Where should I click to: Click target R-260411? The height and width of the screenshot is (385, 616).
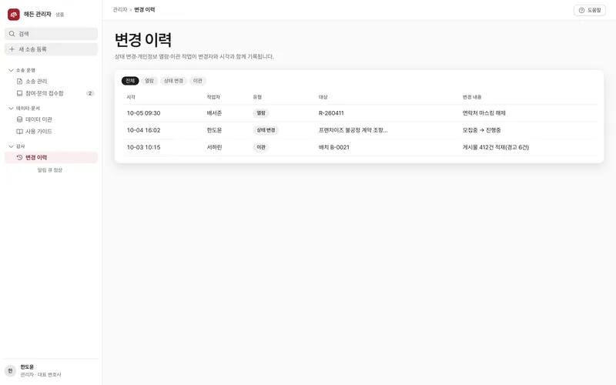click(331, 113)
